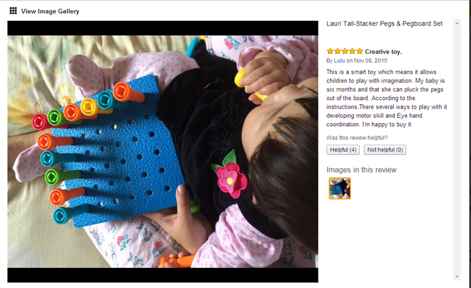Click the review panel's vertical scrollbar track

(x=457, y=150)
